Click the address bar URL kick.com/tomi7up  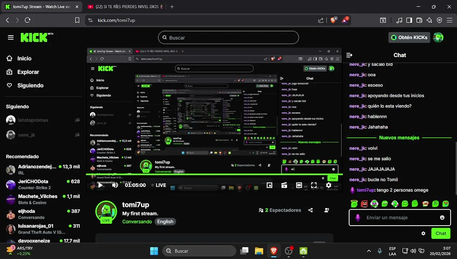coord(116,21)
